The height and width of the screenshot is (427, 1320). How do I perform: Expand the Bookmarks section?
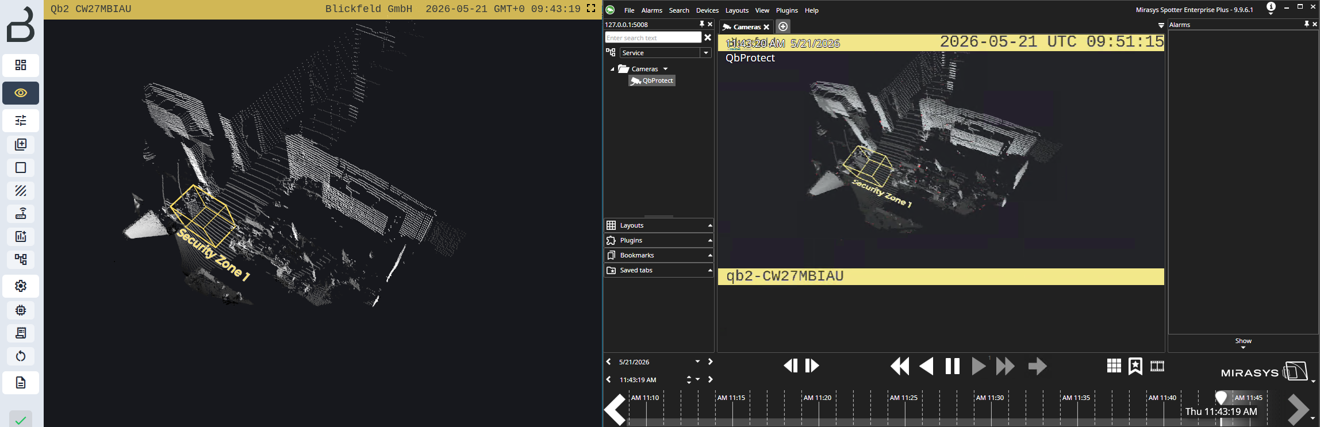click(x=659, y=255)
